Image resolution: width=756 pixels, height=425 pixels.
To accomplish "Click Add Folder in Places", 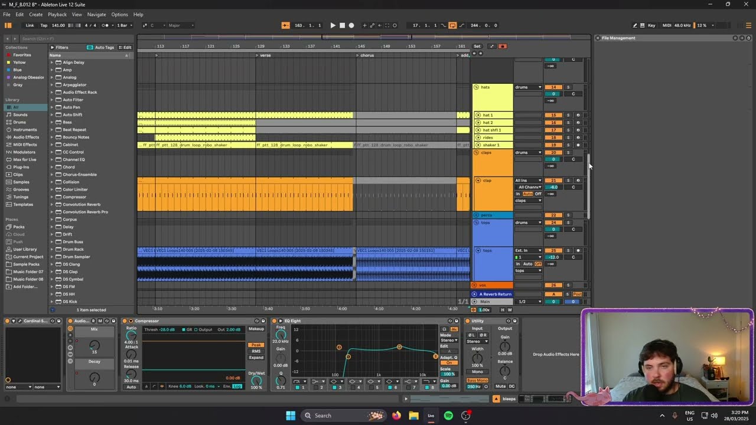I will [25, 286].
